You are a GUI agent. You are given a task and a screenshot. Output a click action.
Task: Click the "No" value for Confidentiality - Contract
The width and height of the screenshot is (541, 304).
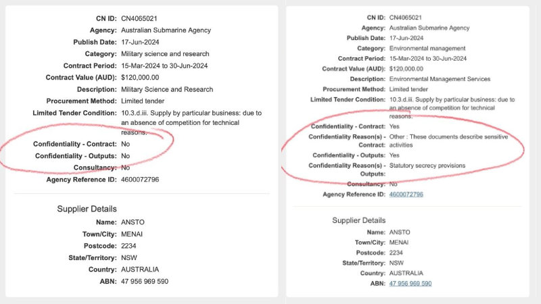coord(126,145)
